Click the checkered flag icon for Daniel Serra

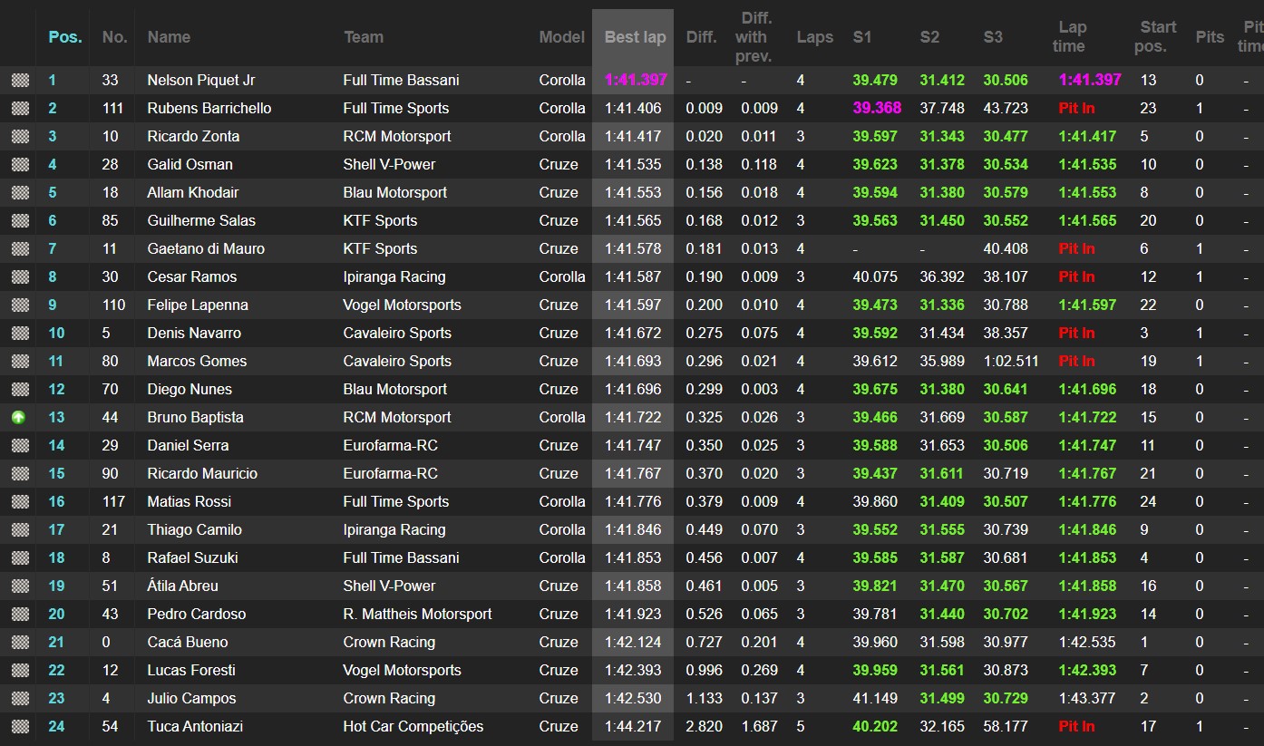tap(19, 446)
